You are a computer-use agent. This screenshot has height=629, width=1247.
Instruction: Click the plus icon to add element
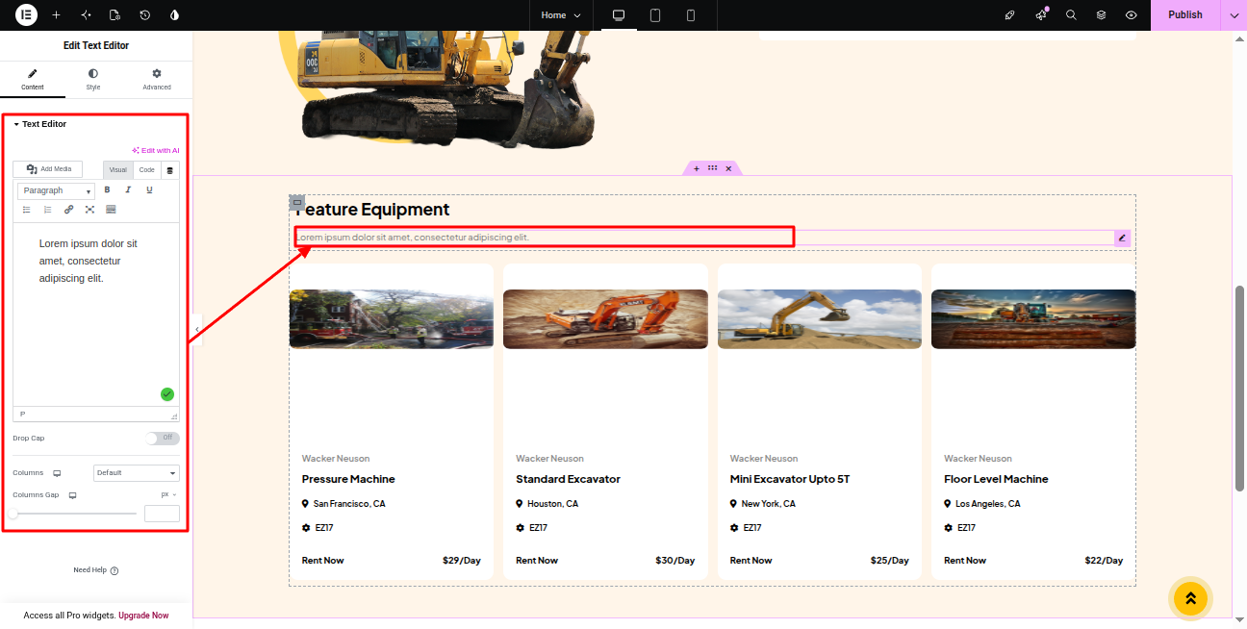coord(56,15)
